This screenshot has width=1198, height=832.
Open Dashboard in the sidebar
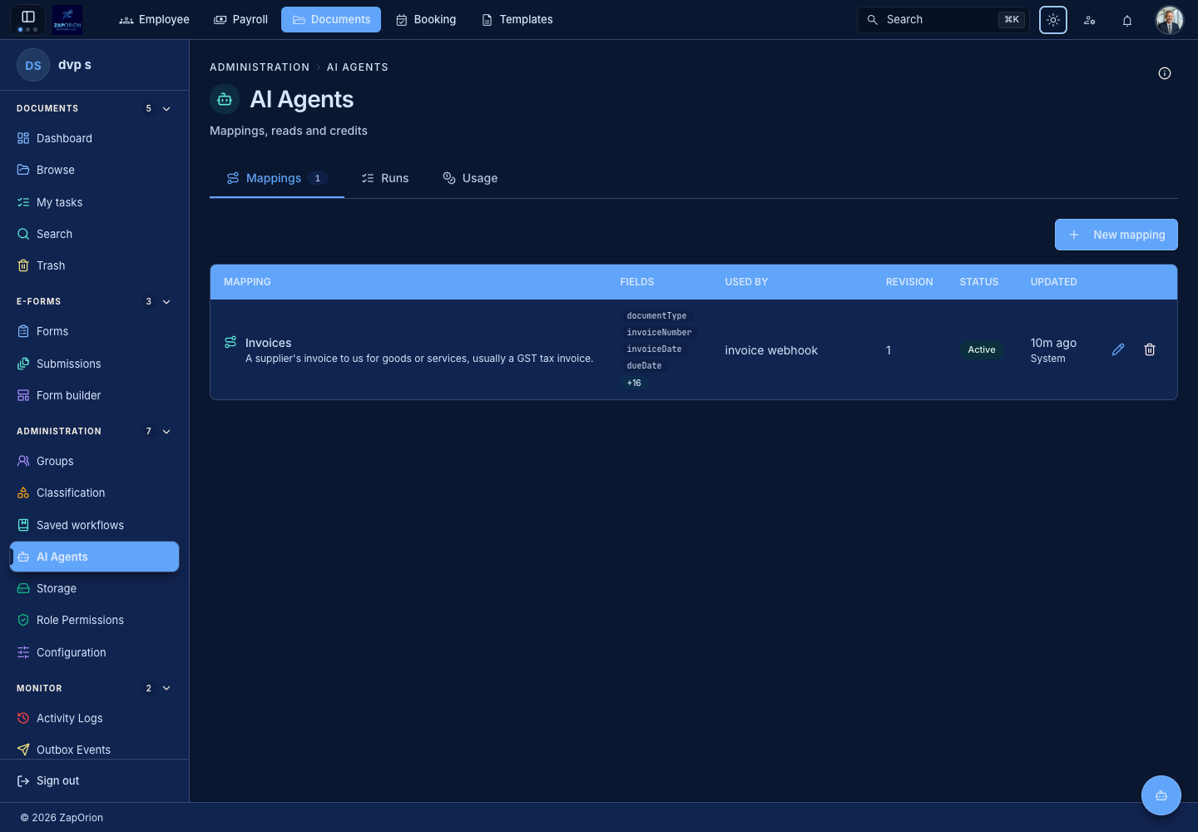[x=94, y=138]
